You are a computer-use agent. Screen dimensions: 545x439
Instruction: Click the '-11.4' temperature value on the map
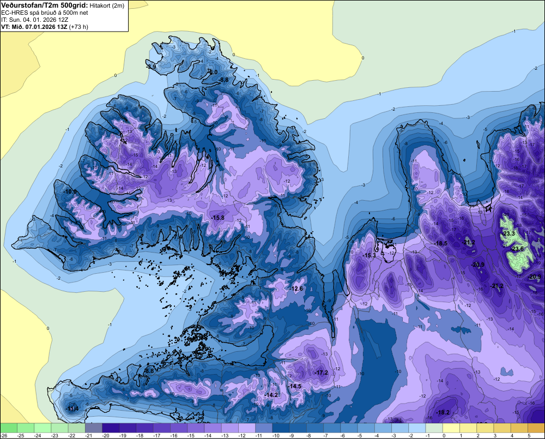(72, 408)
